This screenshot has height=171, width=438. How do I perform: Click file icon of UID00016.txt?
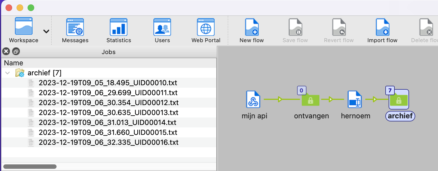click(31, 142)
